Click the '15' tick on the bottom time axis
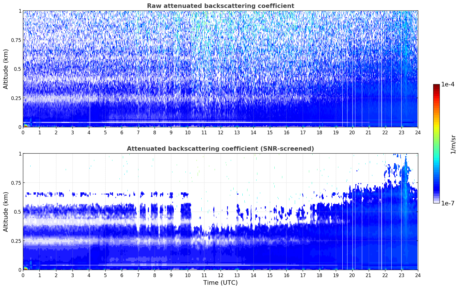Screen dimensions: 459x289 click(x=270, y=275)
